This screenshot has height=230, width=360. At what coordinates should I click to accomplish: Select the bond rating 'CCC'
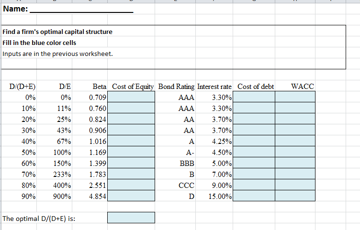(186, 185)
